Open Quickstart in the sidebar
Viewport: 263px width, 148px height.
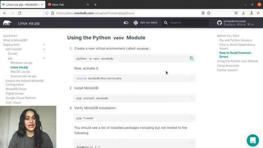(x=10, y=36)
